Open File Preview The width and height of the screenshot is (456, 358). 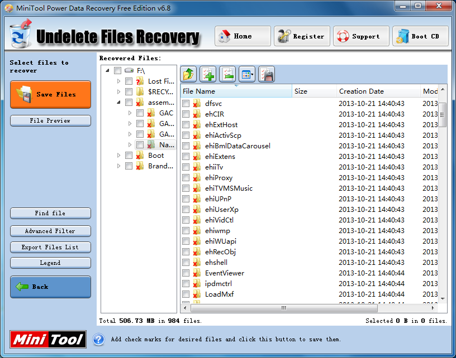(x=51, y=120)
